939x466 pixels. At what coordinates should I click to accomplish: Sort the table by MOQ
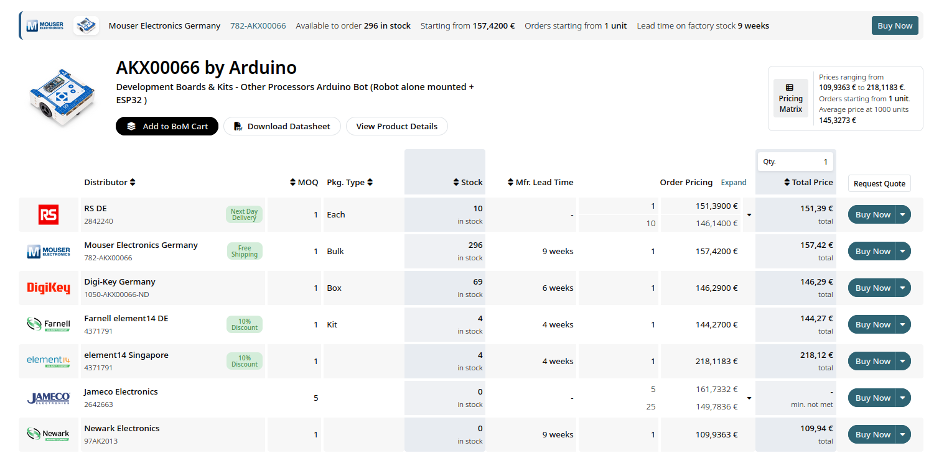(304, 182)
